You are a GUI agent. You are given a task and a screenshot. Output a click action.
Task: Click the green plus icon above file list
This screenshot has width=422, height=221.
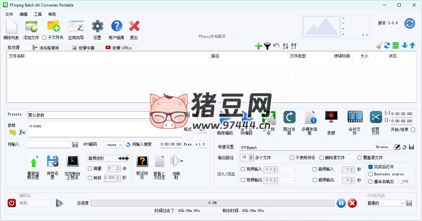(258, 46)
